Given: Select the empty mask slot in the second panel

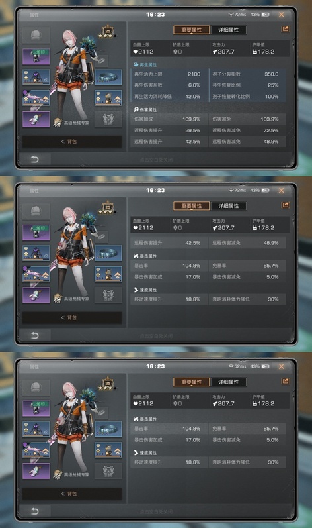Looking at the screenshot, I should pyautogui.click(x=108, y=295).
